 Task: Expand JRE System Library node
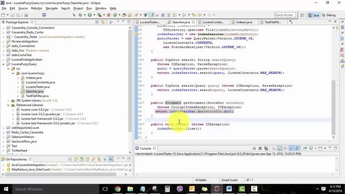[x=9, y=101]
